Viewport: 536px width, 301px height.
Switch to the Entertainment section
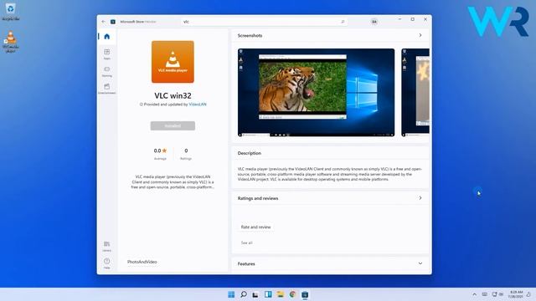point(107,89)
